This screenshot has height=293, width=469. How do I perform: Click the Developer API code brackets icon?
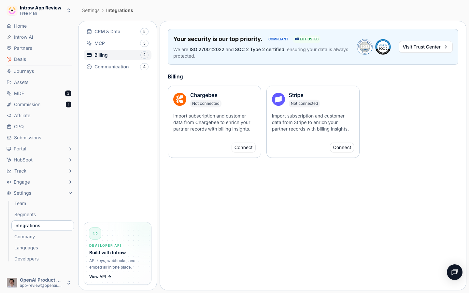coord(95,233)
